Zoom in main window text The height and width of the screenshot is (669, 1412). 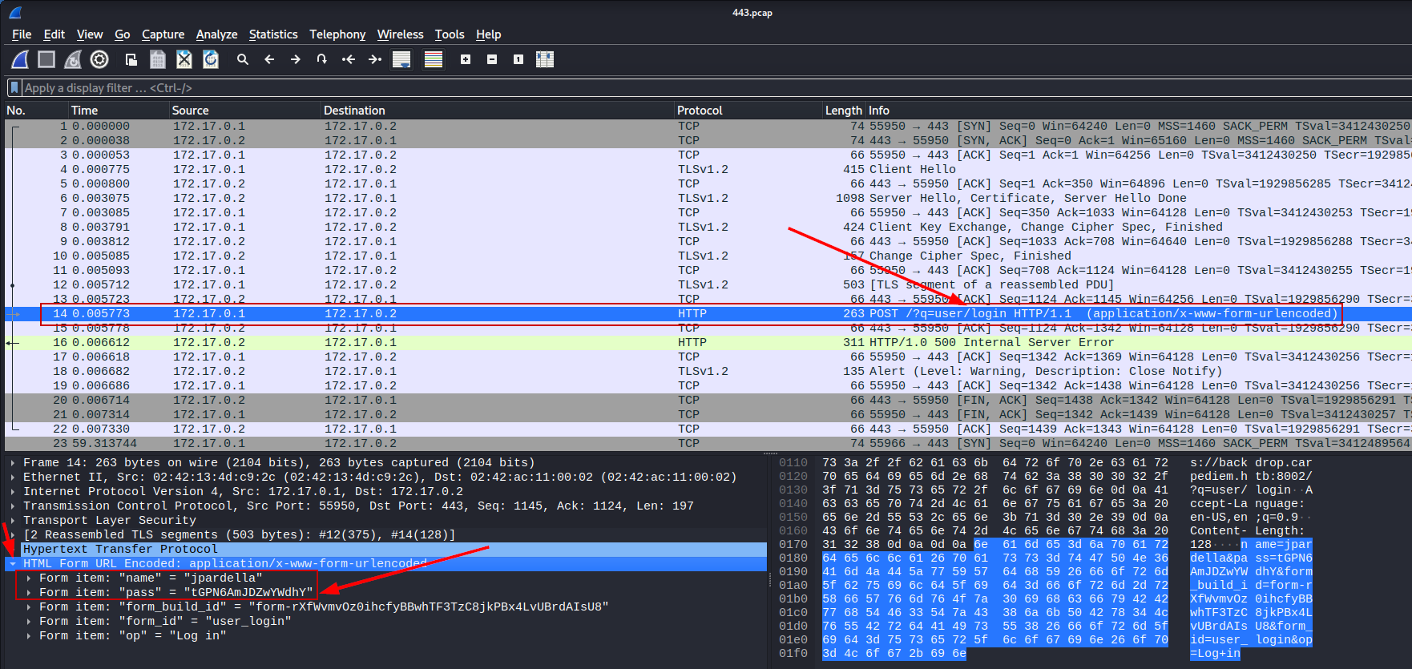coord(466,59)
